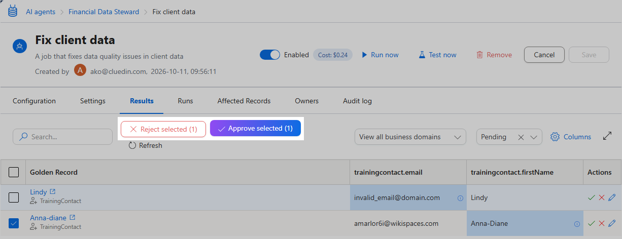Click Run now

(380, 55)
